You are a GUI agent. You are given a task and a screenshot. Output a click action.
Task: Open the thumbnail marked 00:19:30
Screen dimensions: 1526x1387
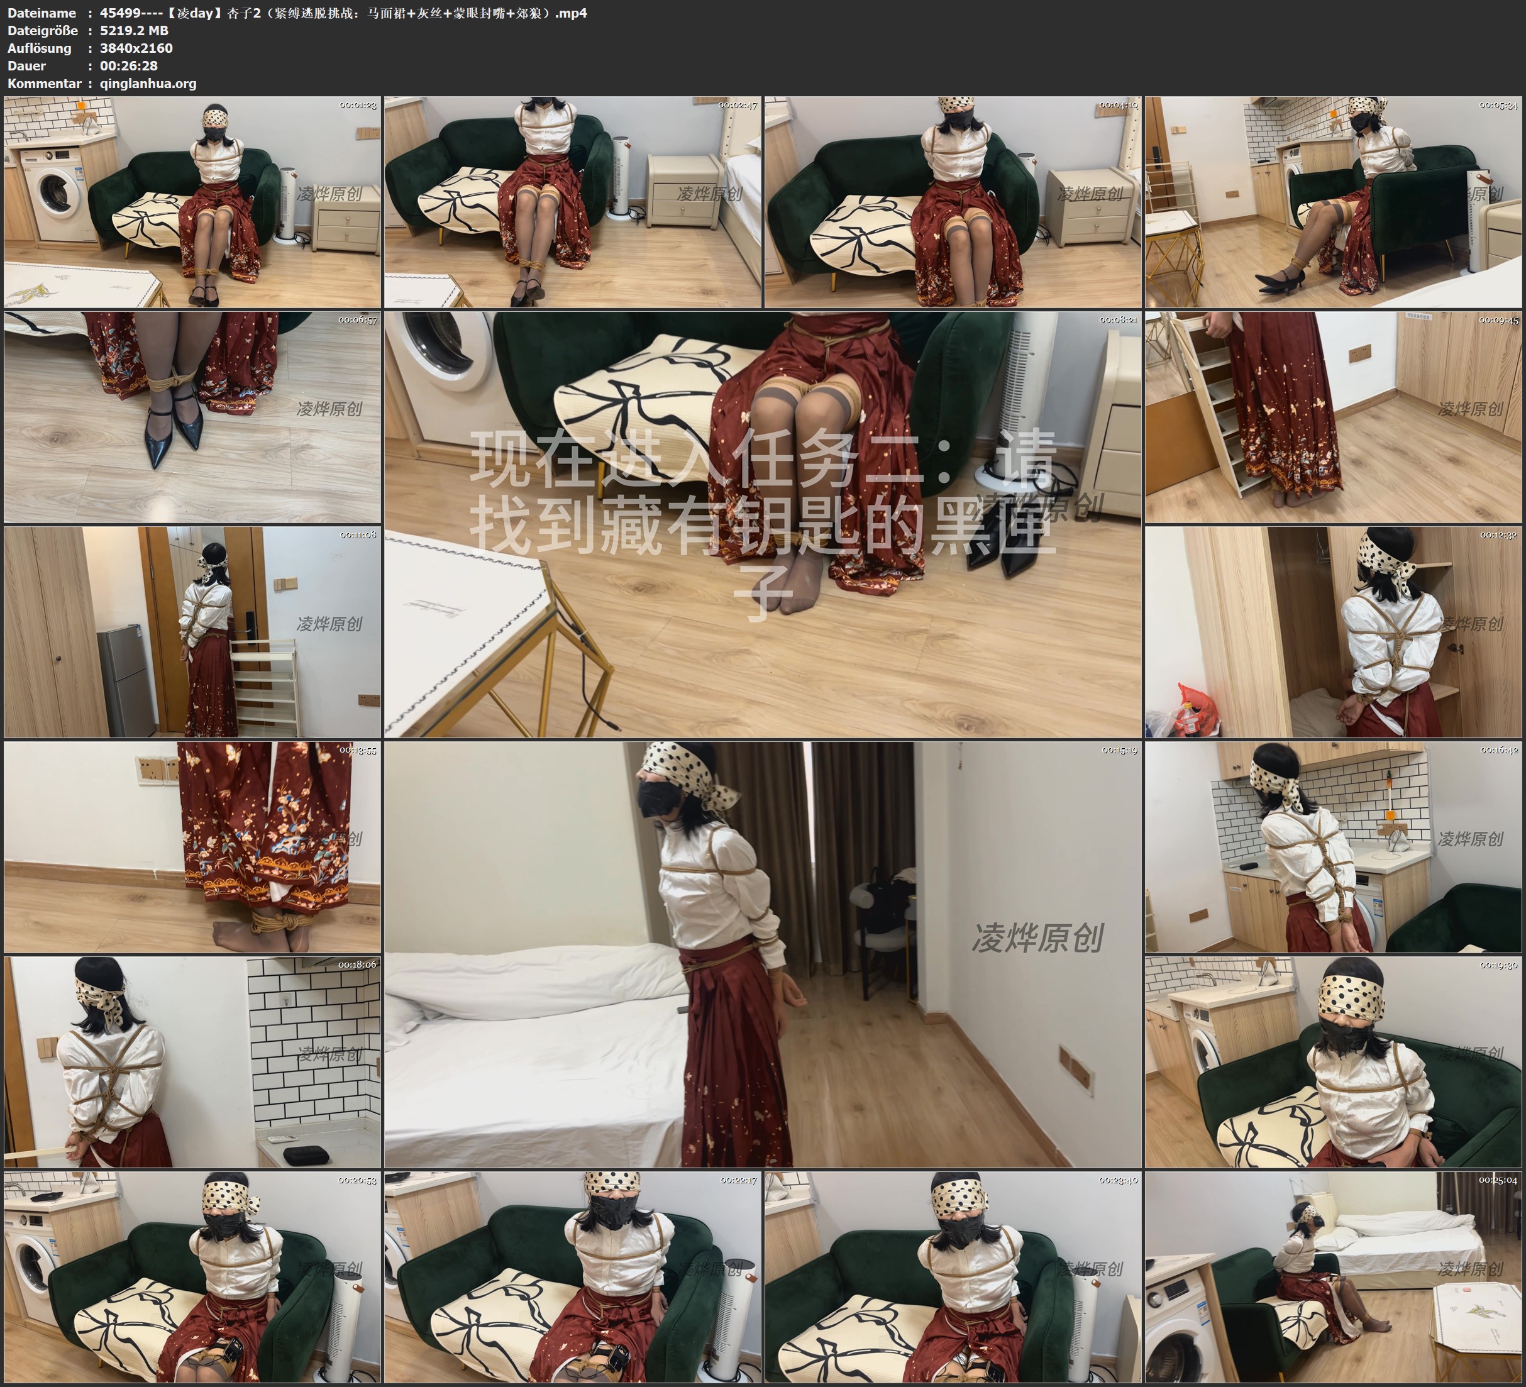click(1333, 1061)
